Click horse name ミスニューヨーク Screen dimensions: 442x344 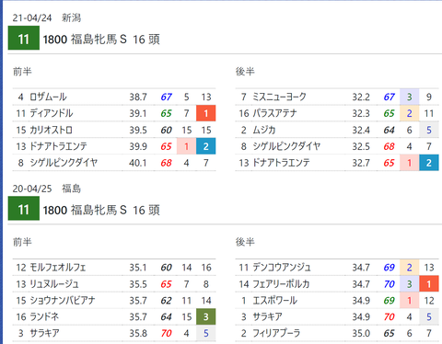(279, 97)
